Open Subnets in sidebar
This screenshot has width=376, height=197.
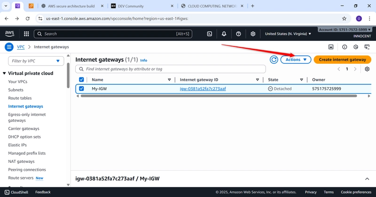(x=16, y=90)
